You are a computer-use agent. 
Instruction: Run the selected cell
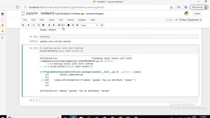click(62, 25)
